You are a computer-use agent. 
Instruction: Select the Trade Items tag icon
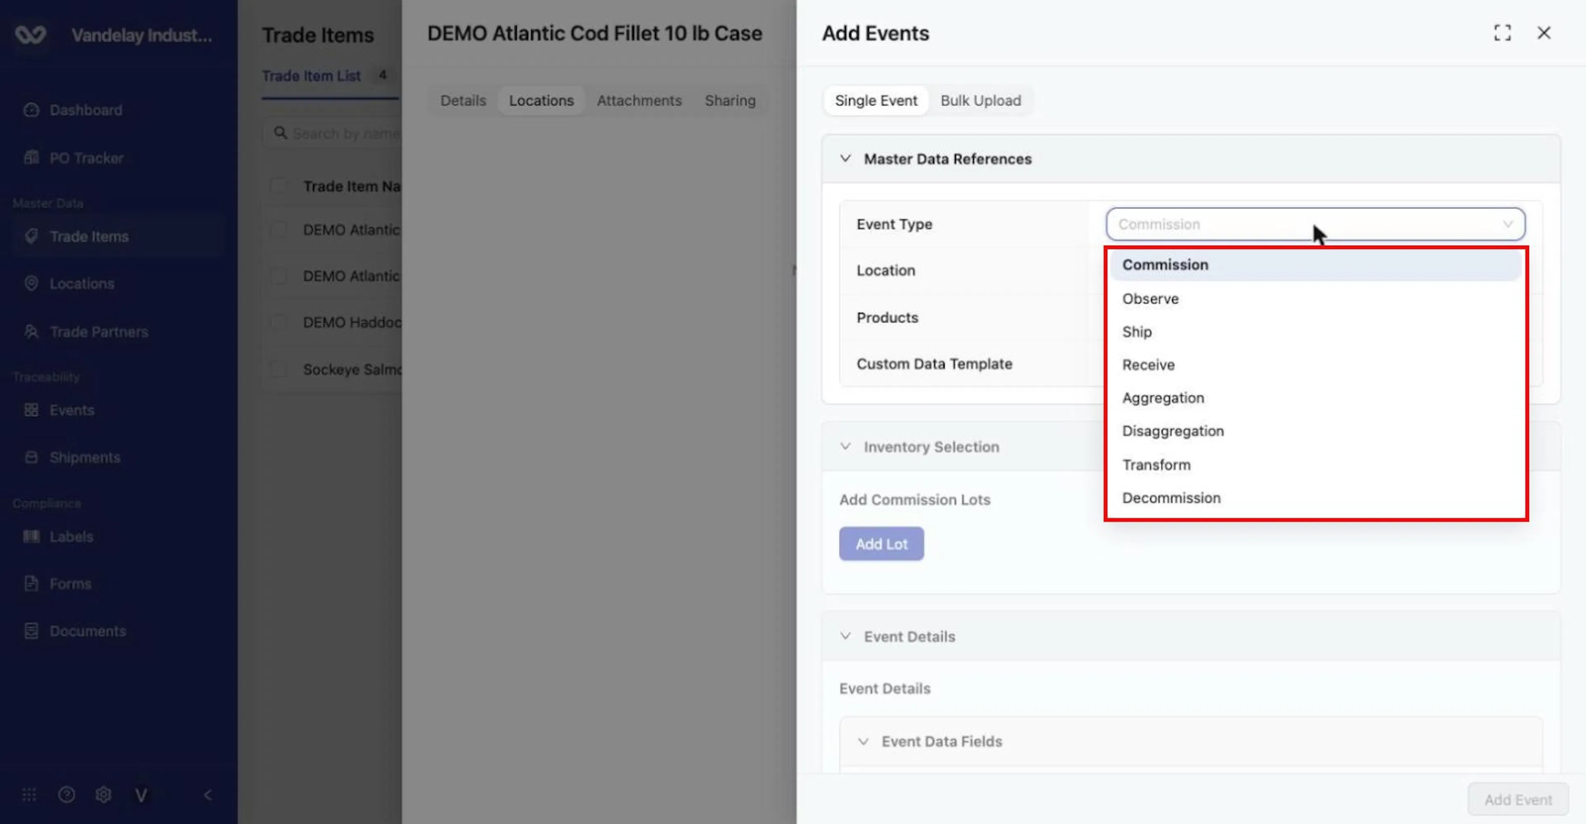(31, 236)
